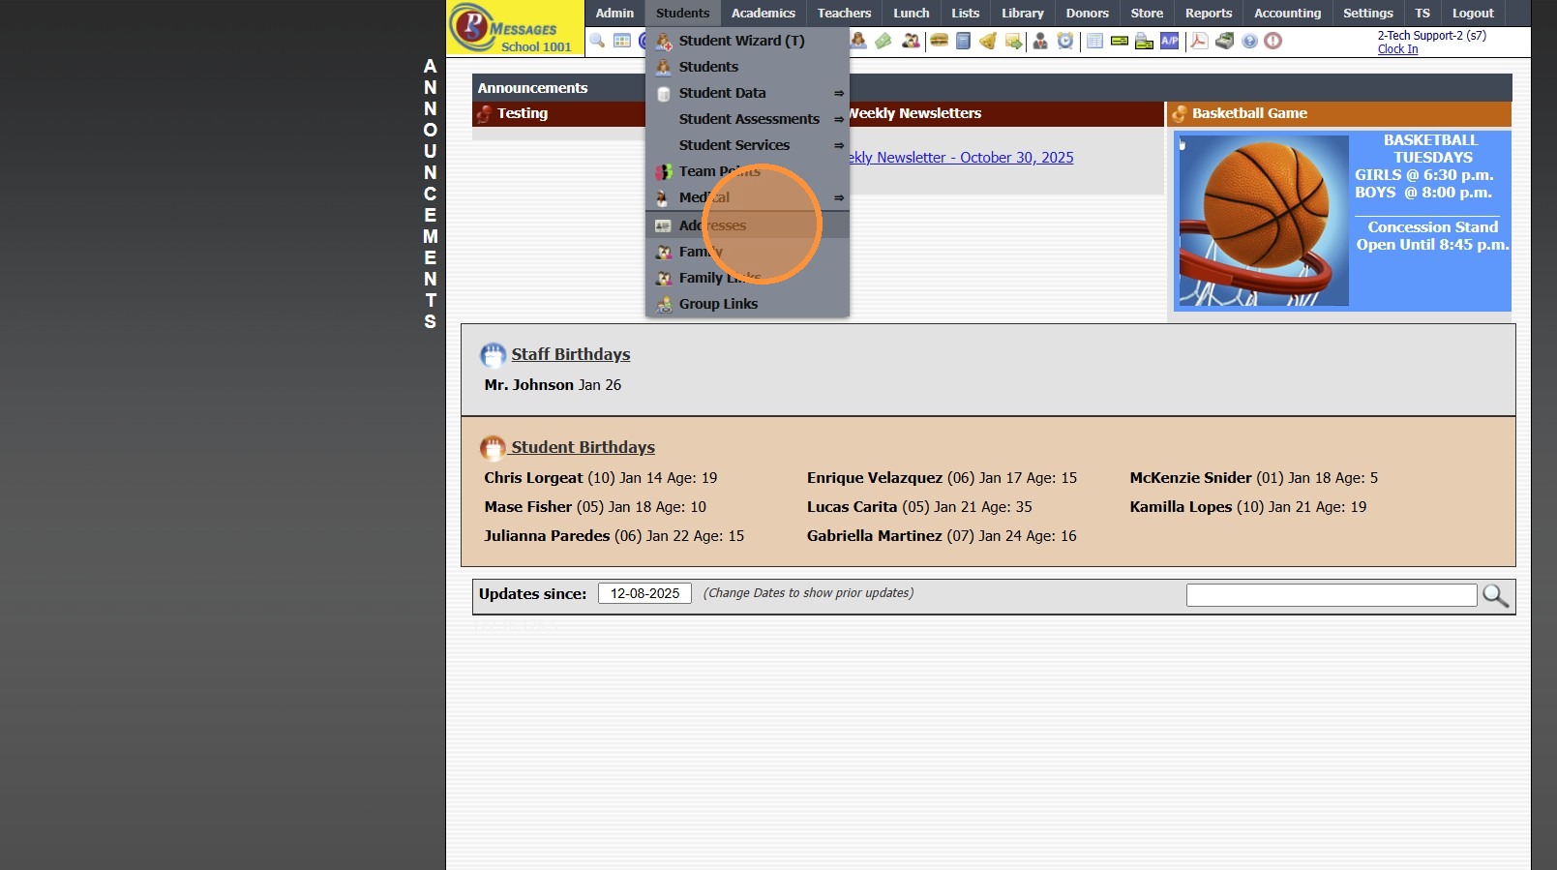Viewport: 1557px width, 870px height.
Task: Open the spreadsheet table toolbar icon
Action: click(1094, 41)
